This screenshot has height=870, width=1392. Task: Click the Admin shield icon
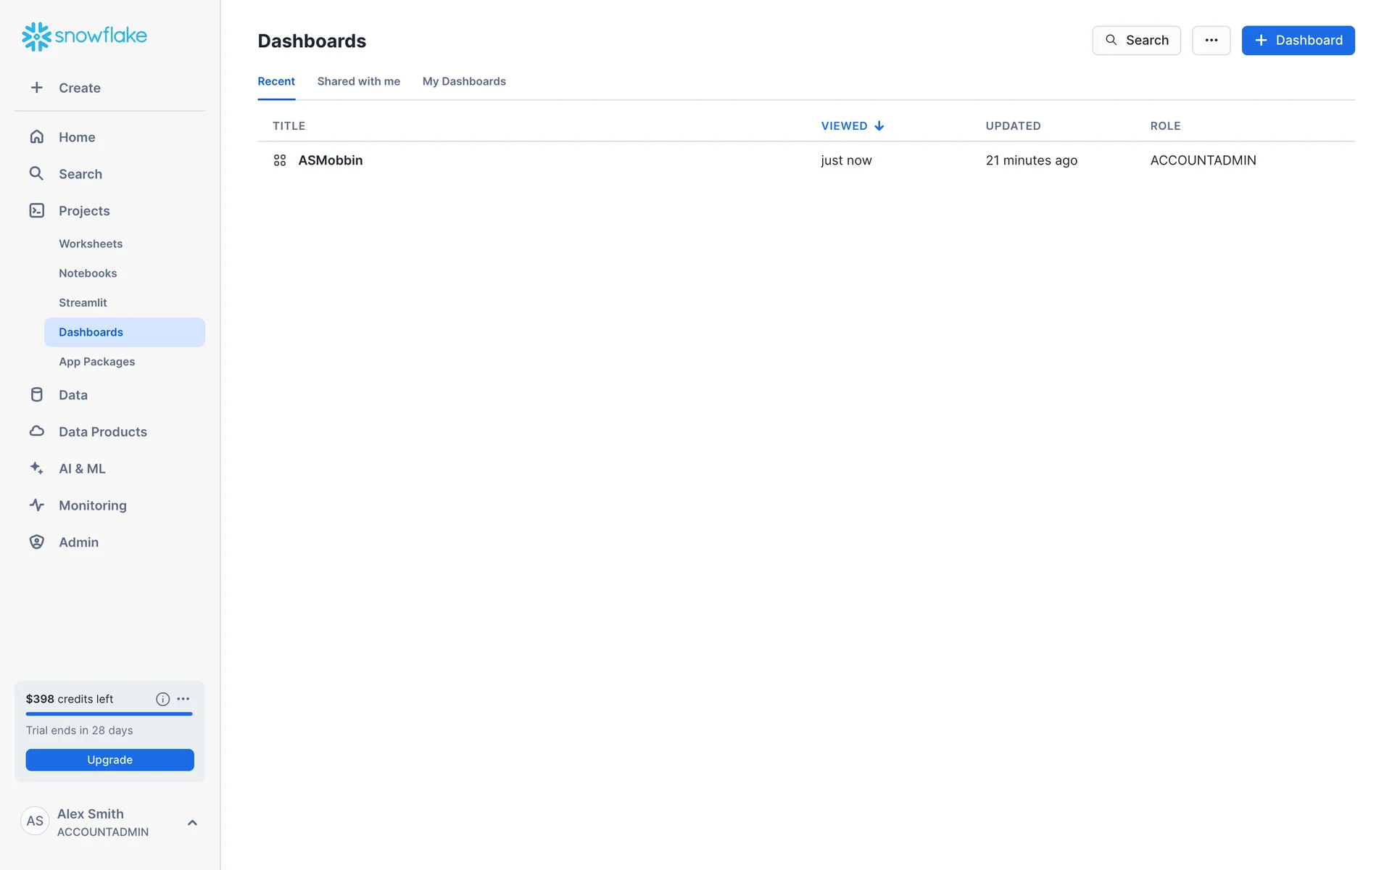click(37, 542)
